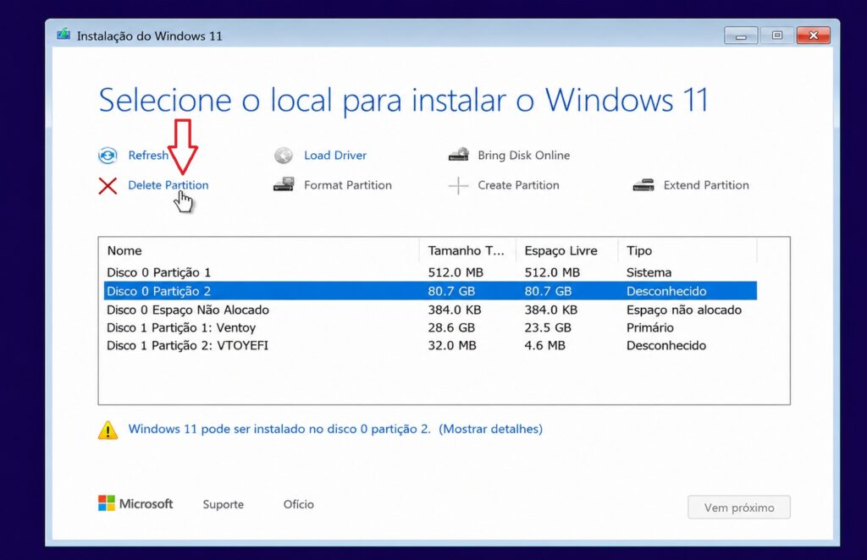Image resolution: width=867 pixels, height=560 pixels.
Task: Click the Refresh link
Action: pyautogui.click(x=148, y=155)
